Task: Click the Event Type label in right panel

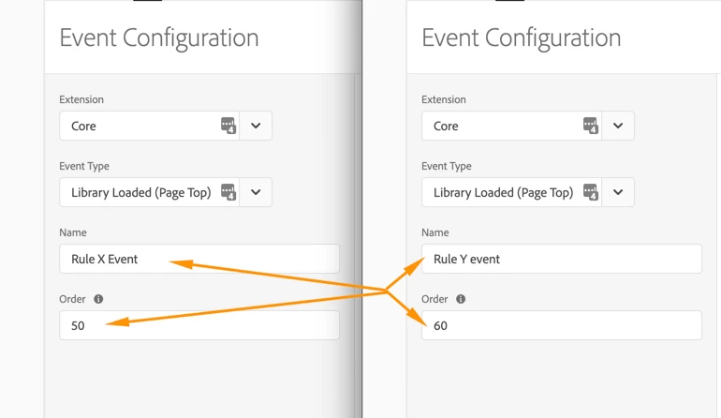Action: pyautogui.click(x=447, y=166)
